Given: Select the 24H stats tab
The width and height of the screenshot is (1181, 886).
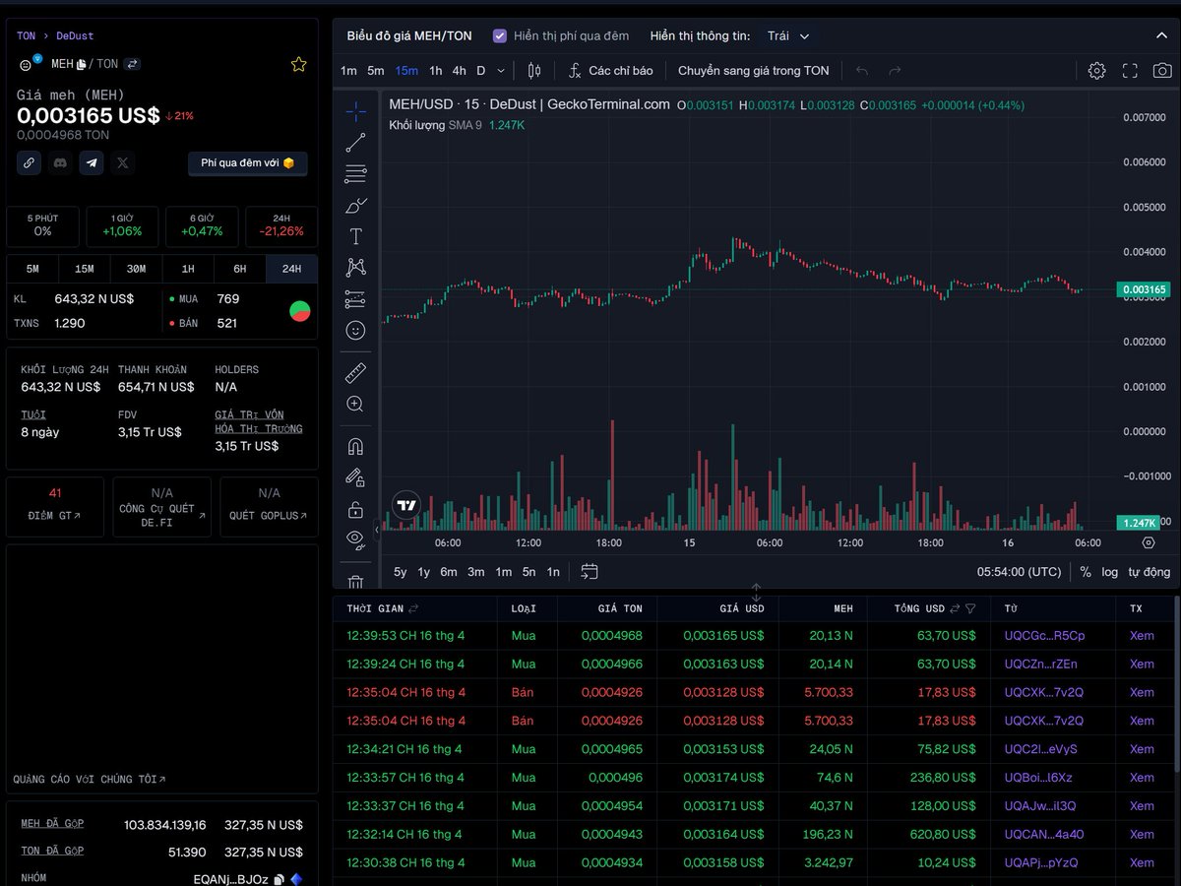Looking at the screenshot, I should point(291,269).
